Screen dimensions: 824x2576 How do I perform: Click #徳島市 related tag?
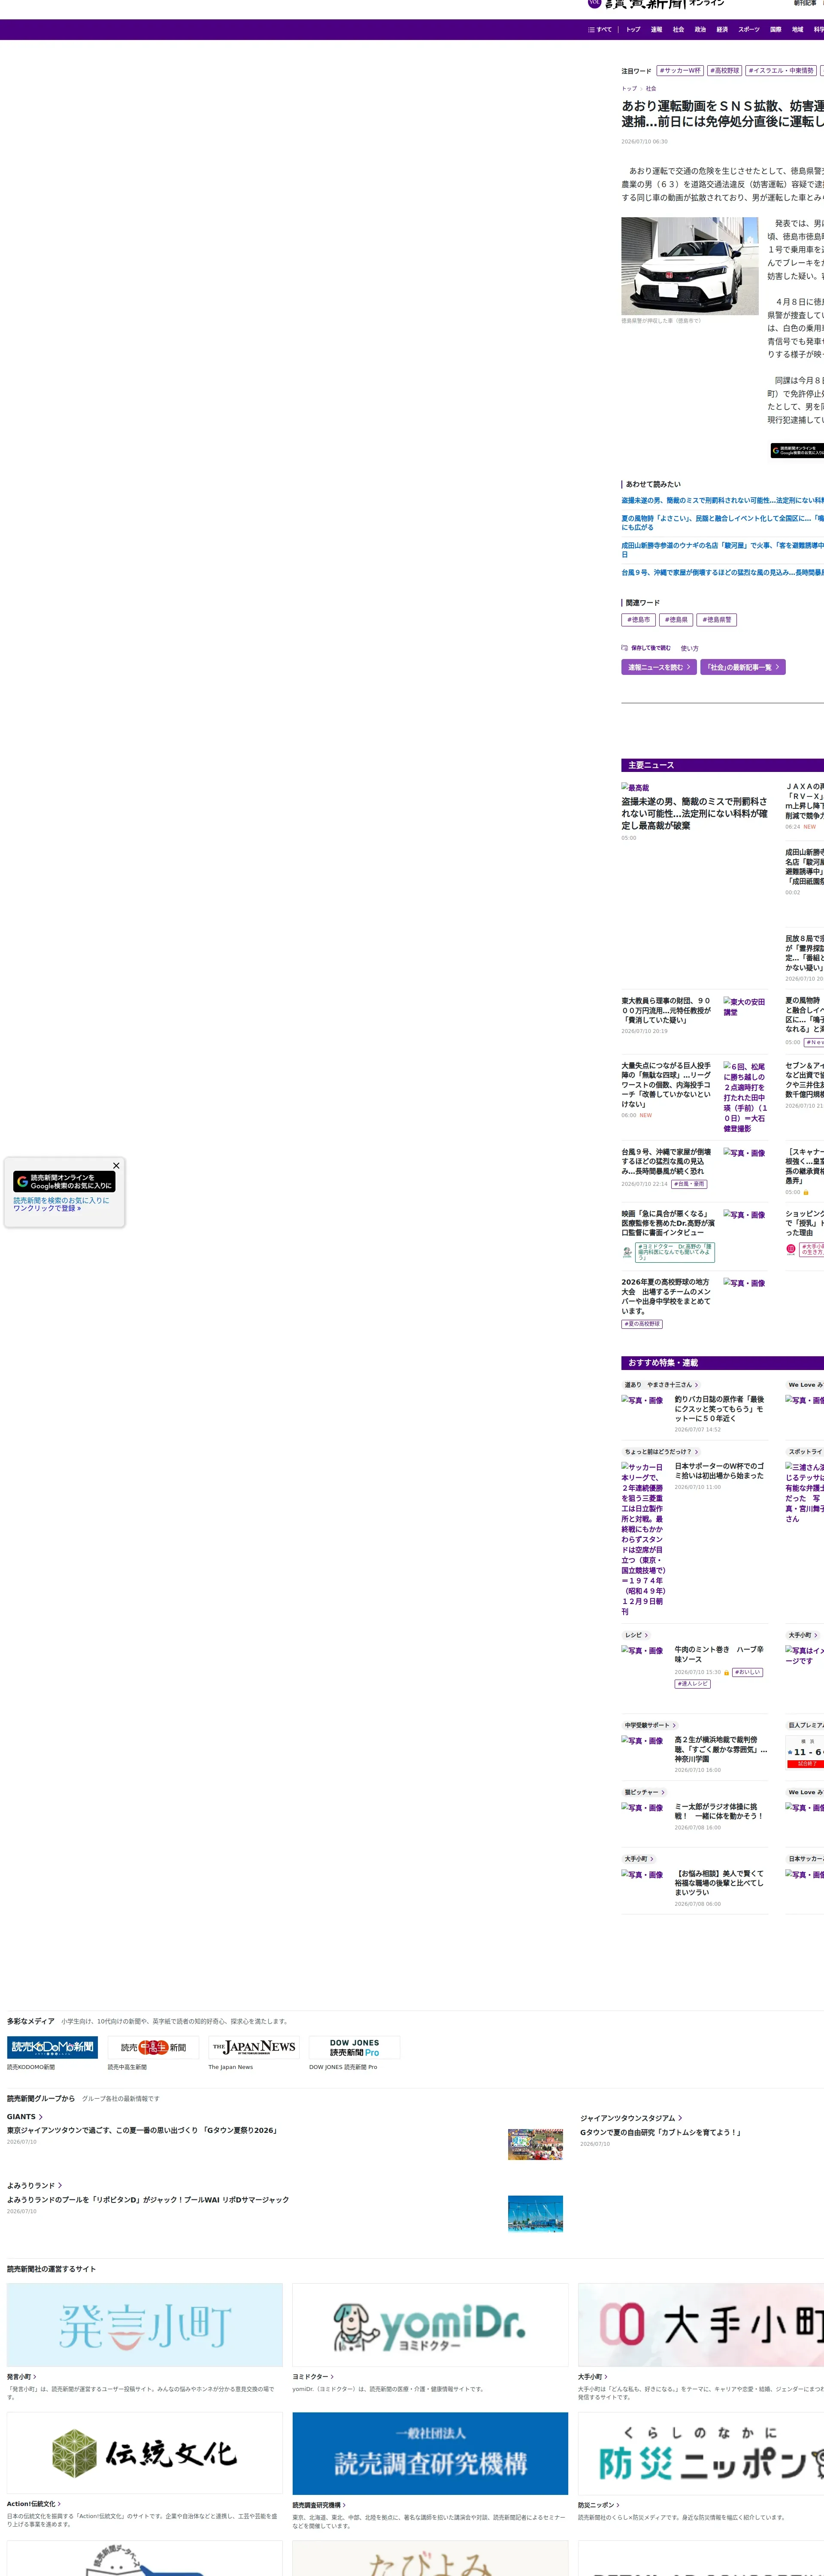(638, 620)
